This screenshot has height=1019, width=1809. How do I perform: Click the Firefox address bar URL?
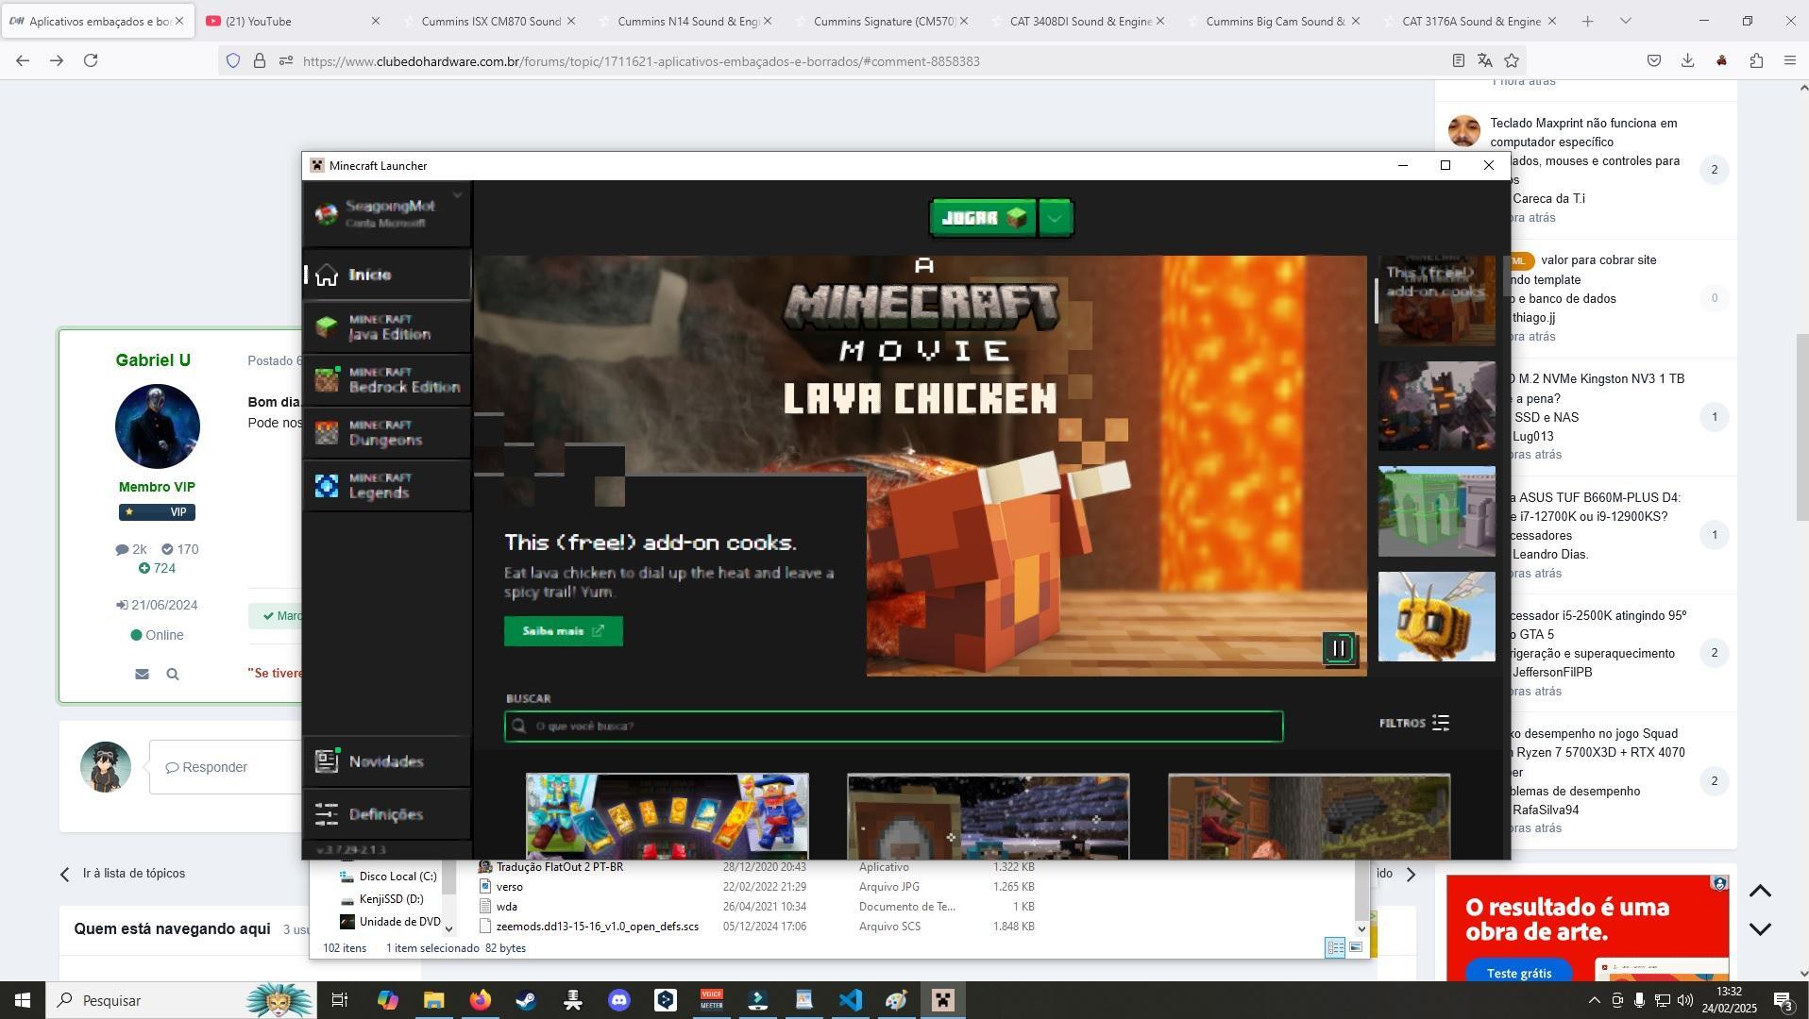(x=641, y=61)
